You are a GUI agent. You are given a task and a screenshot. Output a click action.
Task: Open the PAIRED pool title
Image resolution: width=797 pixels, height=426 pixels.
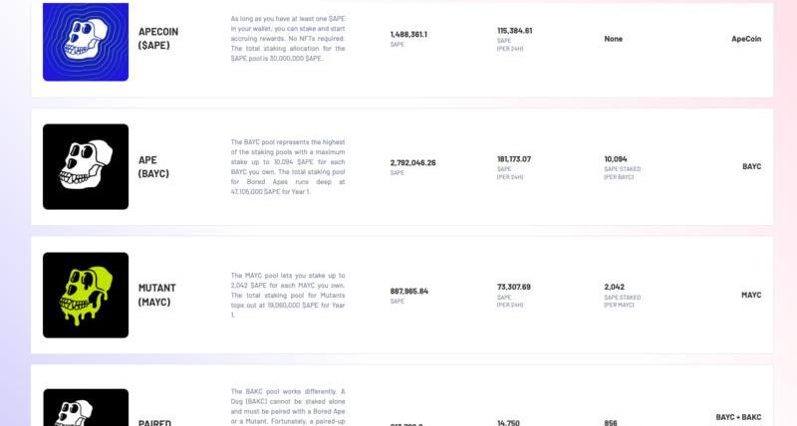[x=154, y=422]
